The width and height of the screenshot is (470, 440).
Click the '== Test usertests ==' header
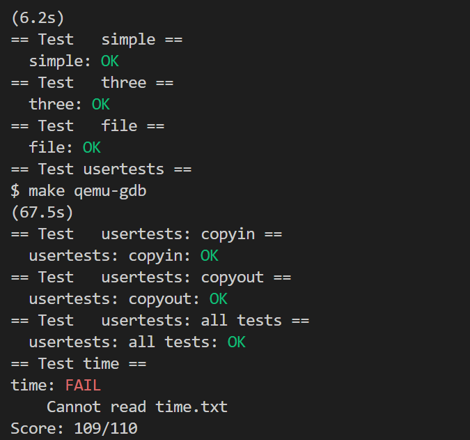[101, 169]
